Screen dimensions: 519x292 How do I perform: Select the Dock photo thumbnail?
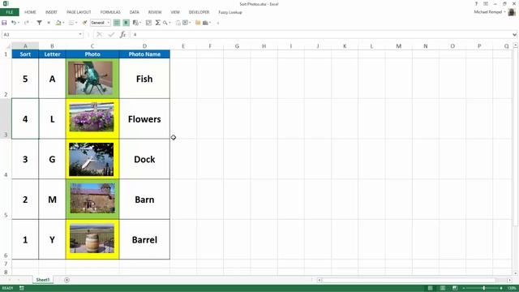point(92,159)
